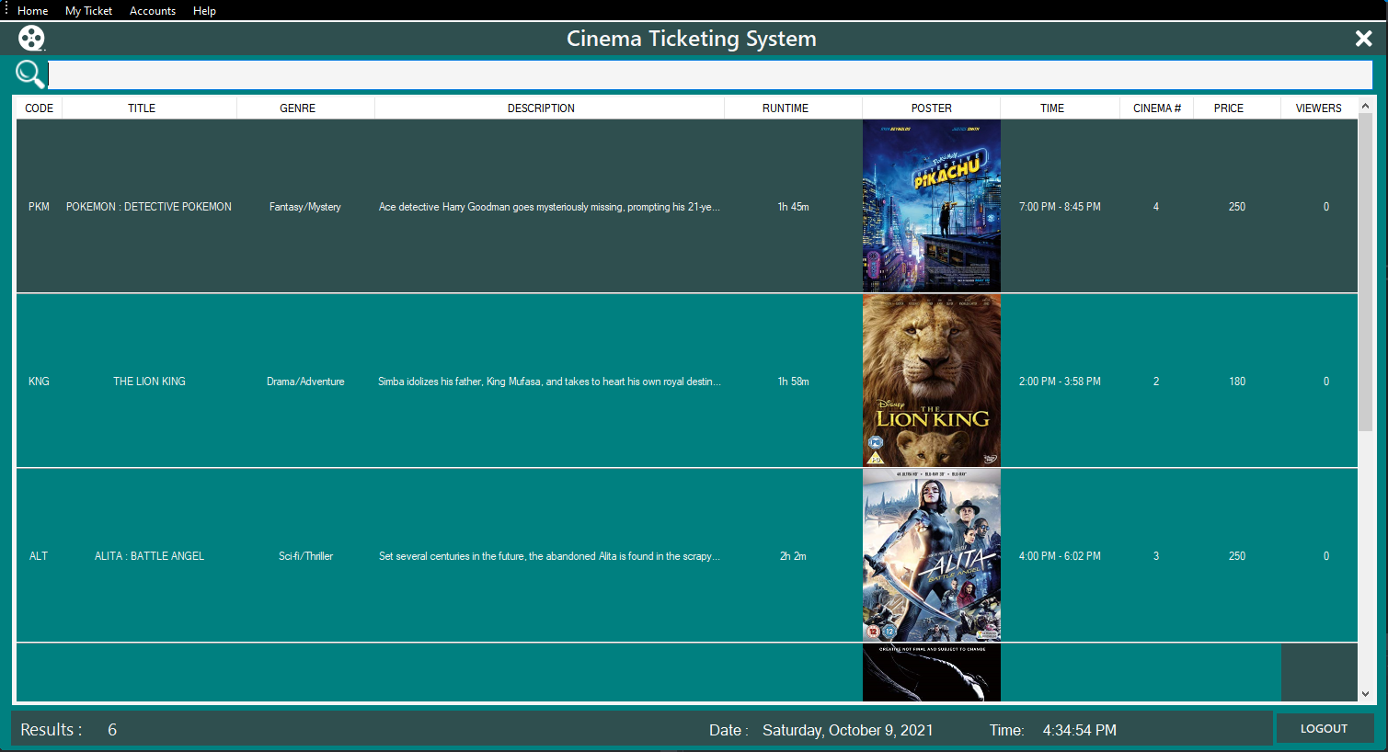Click the magnifying glass search icon
1388x752 pixels.
pos(29,74)
